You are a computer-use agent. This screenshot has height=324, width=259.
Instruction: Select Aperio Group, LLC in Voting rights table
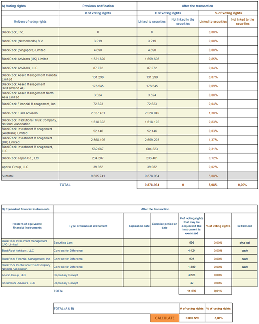(x=30, y=167)
